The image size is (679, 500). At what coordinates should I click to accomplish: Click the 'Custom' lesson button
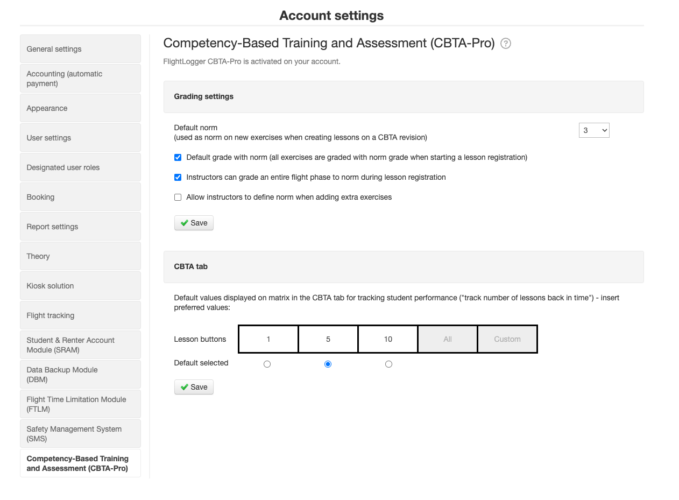pos(507,339)
